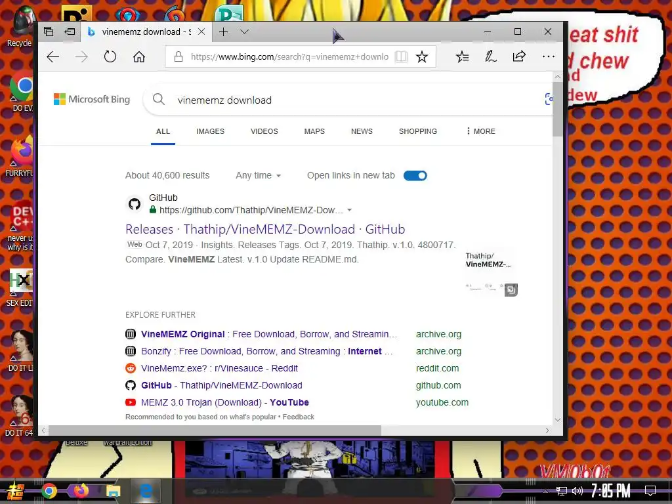Open Bonzify Free Download link

[266, 352]
